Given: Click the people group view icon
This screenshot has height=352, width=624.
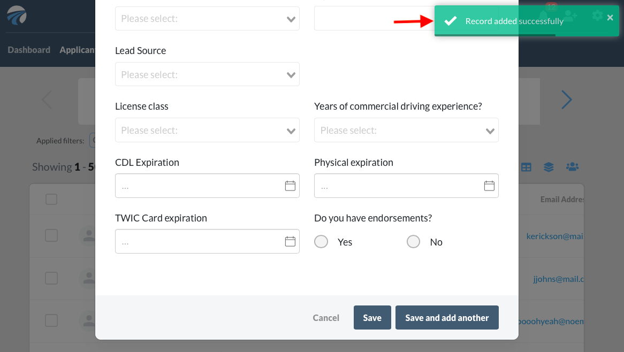Looking at the screenshot, I should [572, 167].
